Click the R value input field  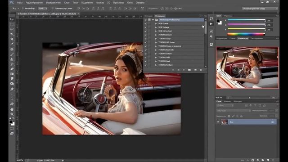click(x=269, y=21)
